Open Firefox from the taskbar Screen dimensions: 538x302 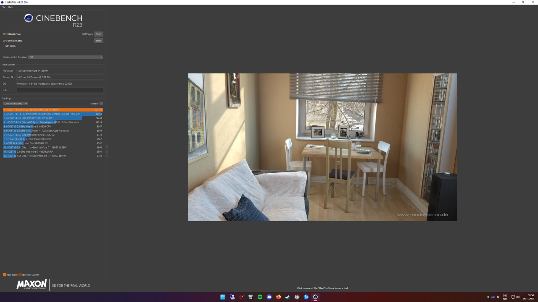278,297
